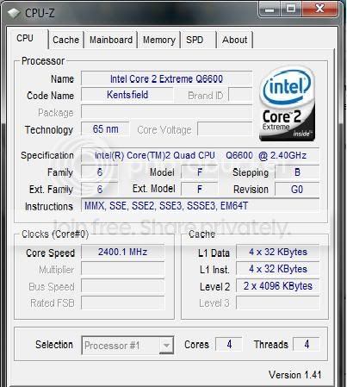Click the Instructions field MMX, SSE list
Image resolution: width=347 pixels, height=387 pixels.
201,206
